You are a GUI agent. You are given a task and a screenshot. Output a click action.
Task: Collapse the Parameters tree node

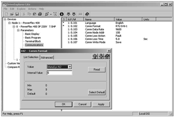coord(18,30)
